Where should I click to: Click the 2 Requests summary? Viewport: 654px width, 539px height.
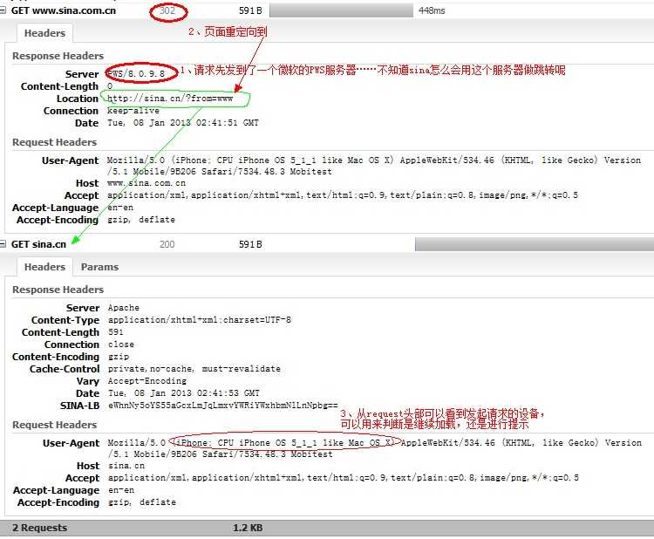pos(39,528)
